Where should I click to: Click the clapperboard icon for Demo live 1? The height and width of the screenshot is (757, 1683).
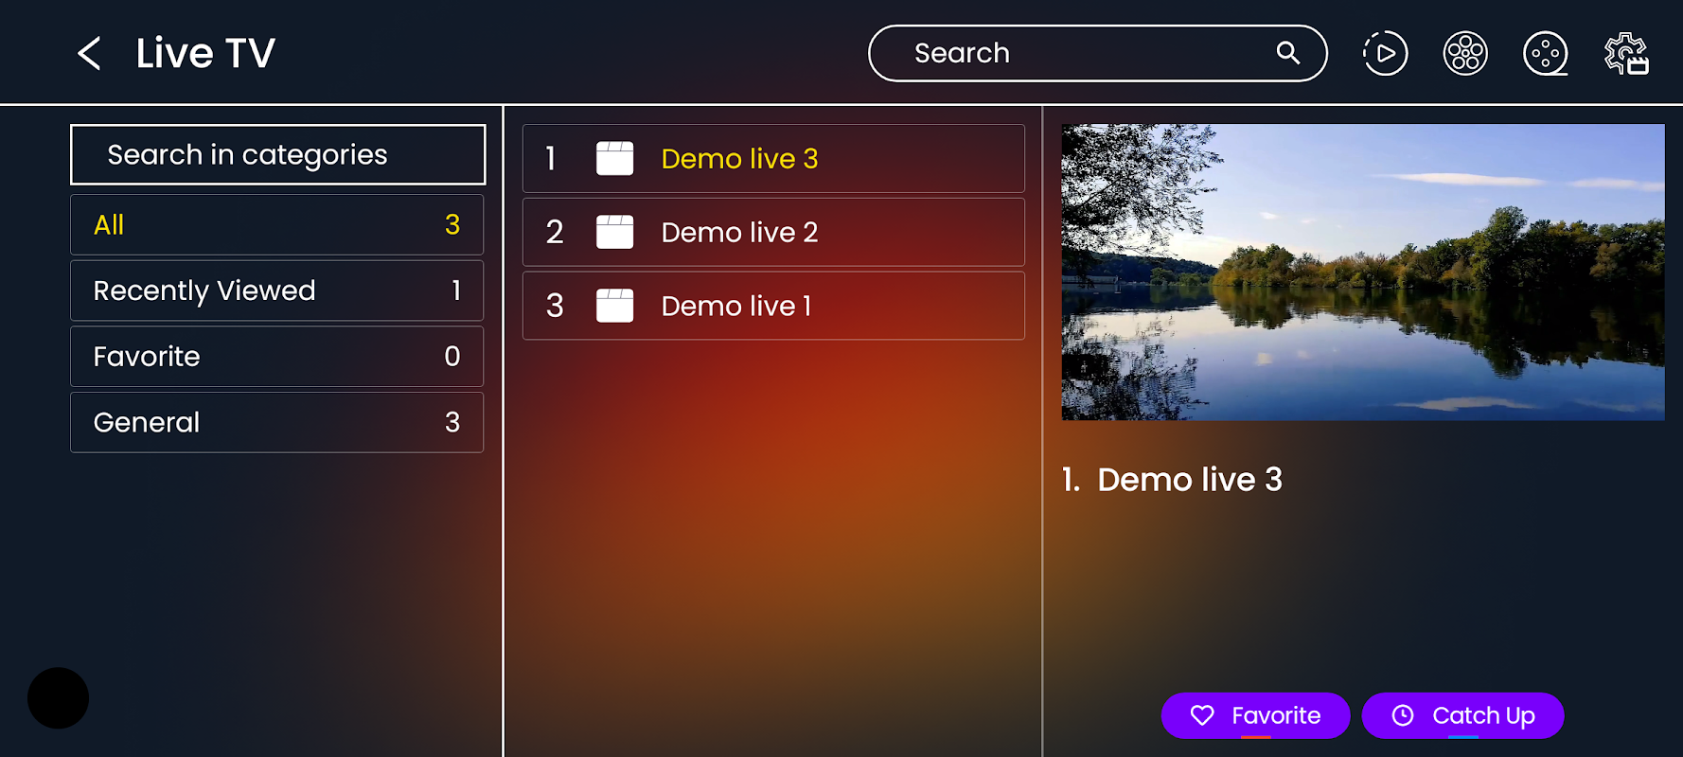(614, 306)
